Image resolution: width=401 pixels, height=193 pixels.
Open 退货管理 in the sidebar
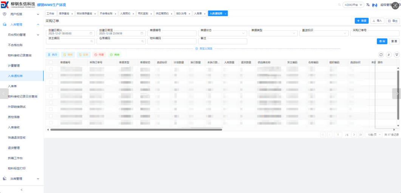(x=14, y=148)
